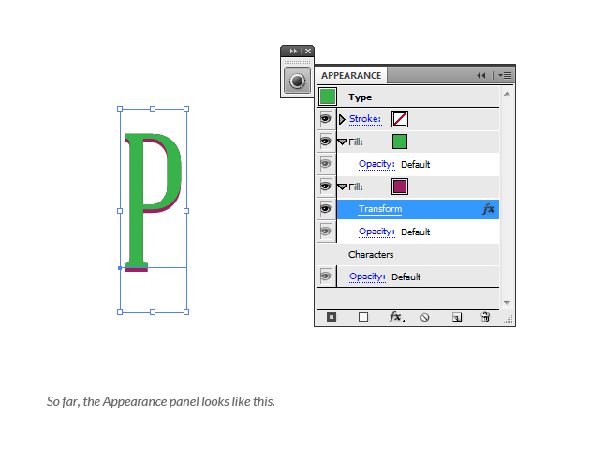Click the panel scrollbar down arrow
Viewport: 590px width, 449px height.
tap(507, 303)
